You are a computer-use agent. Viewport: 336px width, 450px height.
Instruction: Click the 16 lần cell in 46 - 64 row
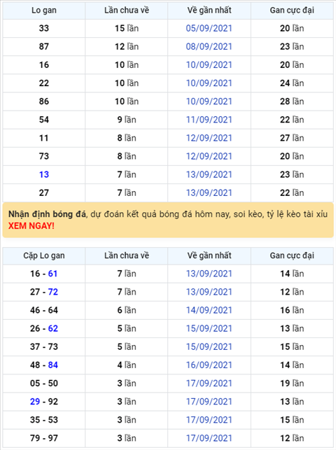(x=292, y=310)
